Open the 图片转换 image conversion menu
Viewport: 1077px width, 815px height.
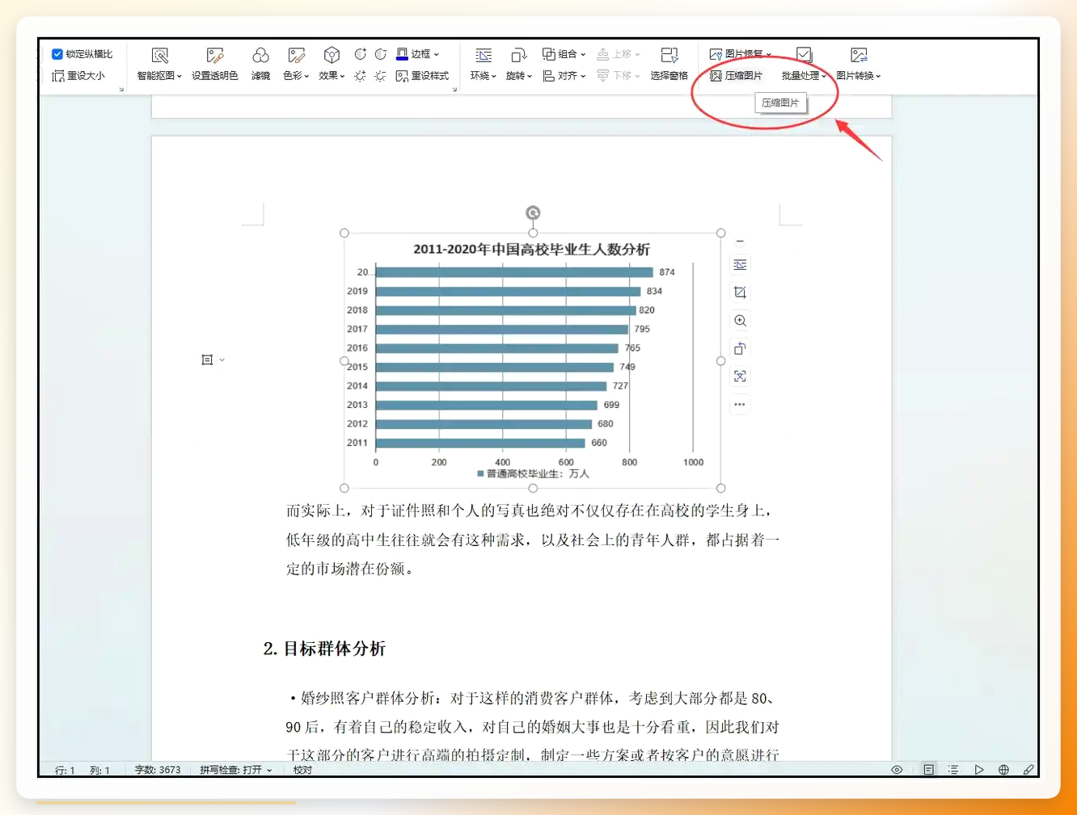click(x=859, y=65)
